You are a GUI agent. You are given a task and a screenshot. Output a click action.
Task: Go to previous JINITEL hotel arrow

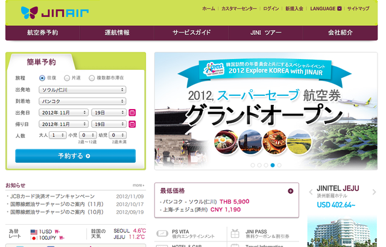pyautogui.click(x=311, y=192)
